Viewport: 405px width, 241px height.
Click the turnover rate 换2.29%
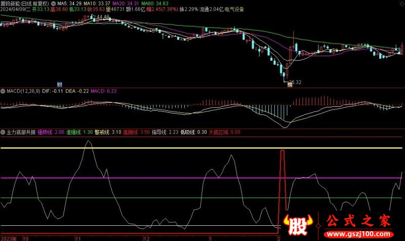(x=189, y=9)
